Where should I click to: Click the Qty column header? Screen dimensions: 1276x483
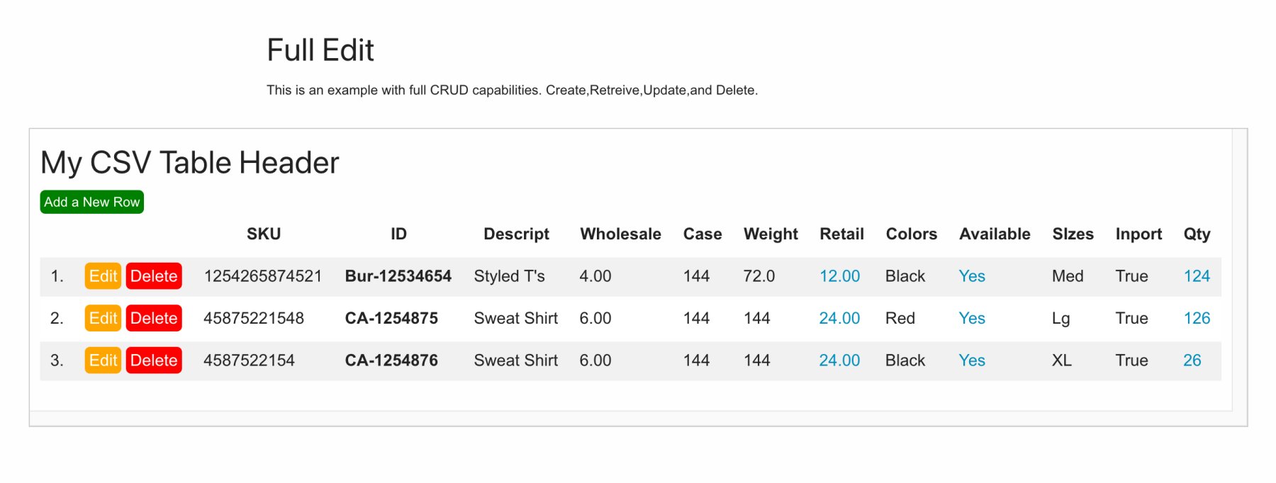pos(1197,234)
